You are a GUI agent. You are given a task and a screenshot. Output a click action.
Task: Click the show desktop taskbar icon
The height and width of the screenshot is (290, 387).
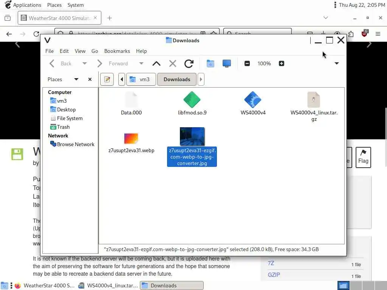coord(4,285)
